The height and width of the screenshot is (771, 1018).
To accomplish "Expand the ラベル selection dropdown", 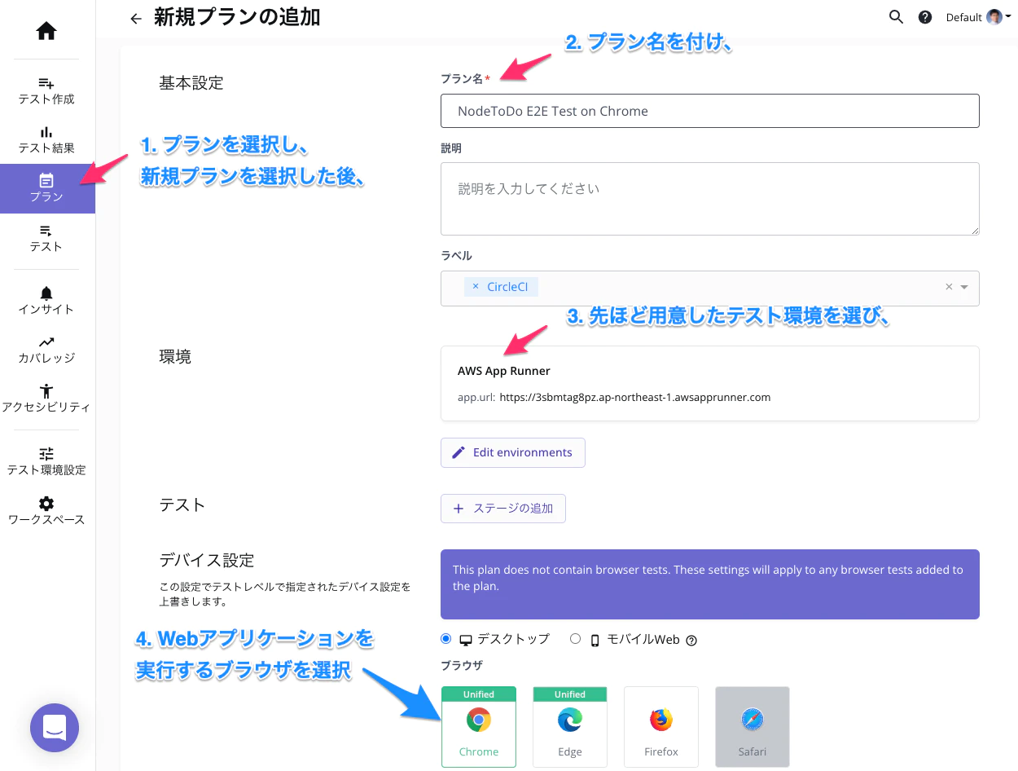I will point(964,288).
